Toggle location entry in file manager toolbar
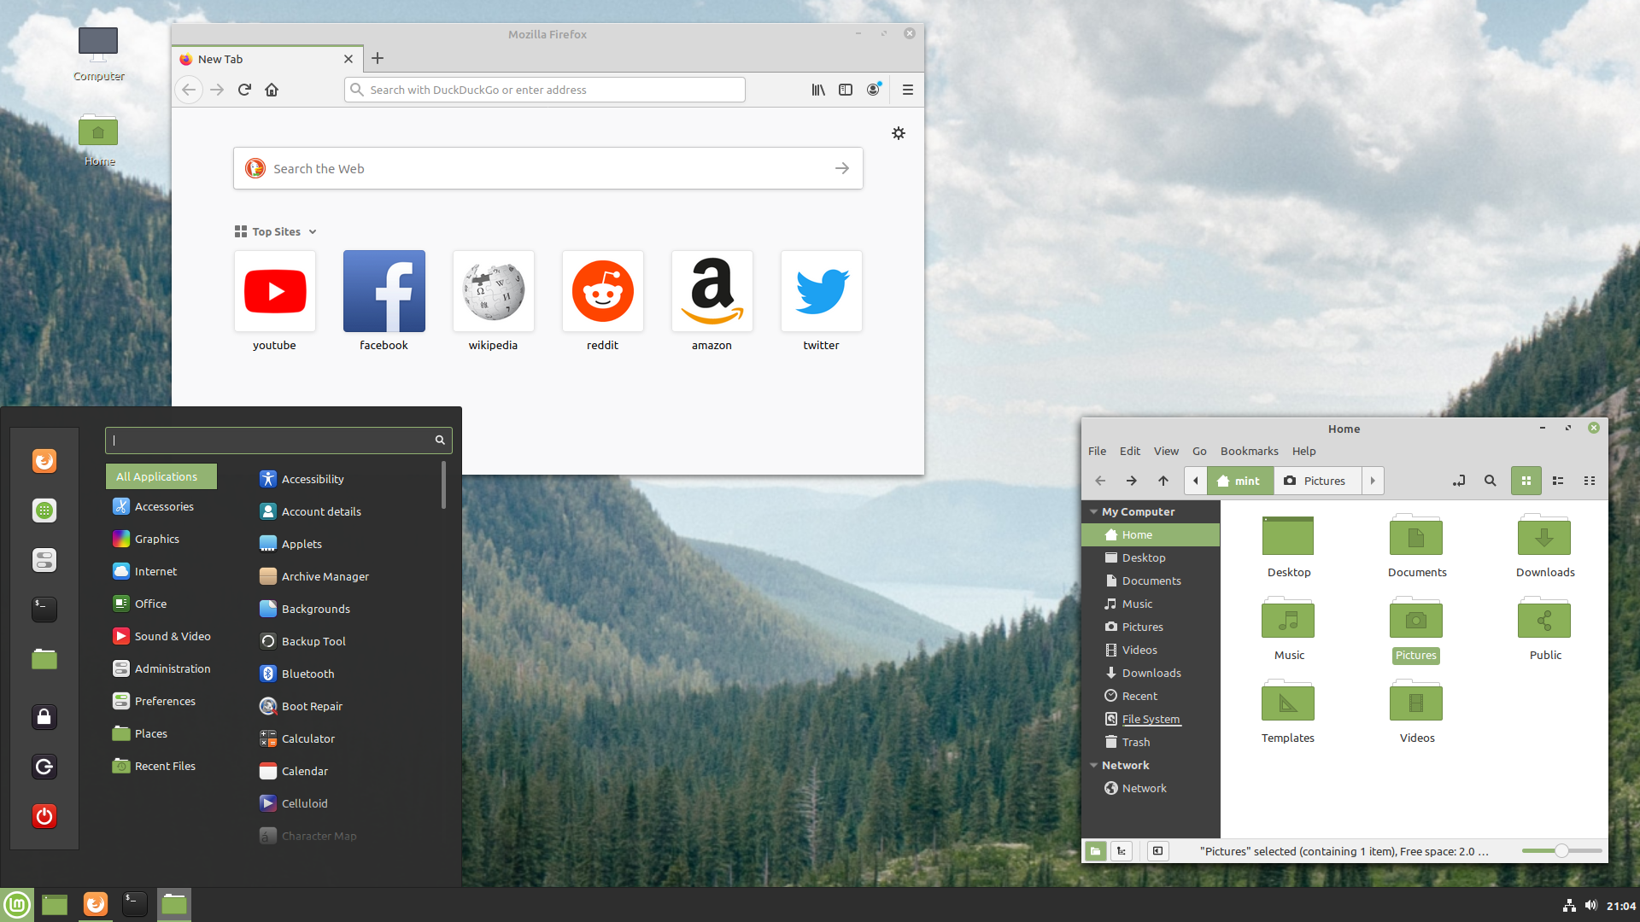 coord(1458,481)
